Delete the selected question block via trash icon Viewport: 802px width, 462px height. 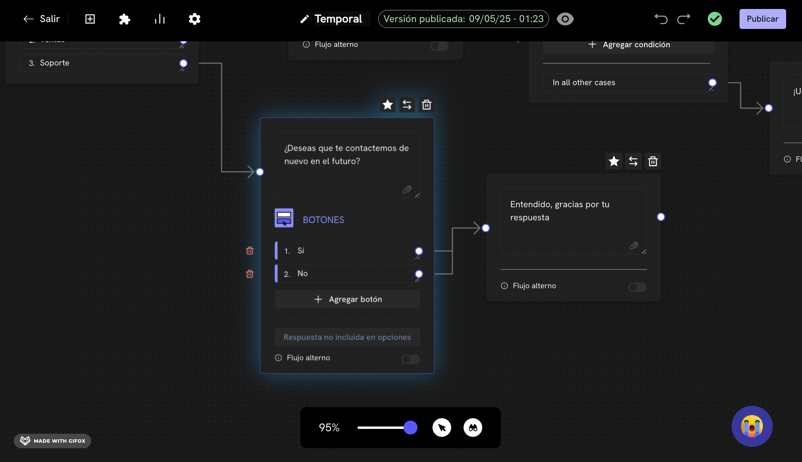[x=427, y=104]
